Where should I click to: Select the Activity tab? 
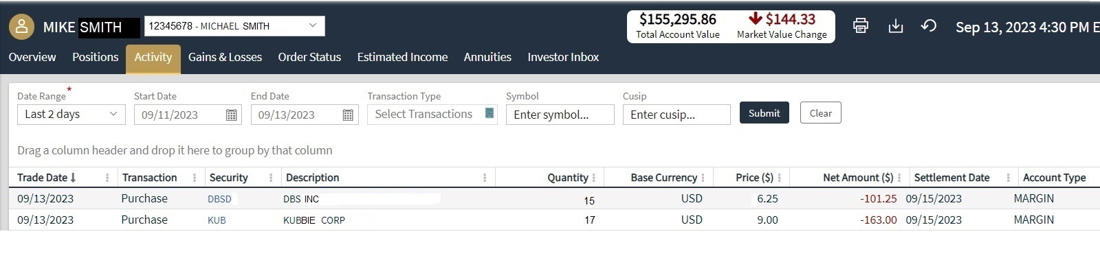coord(153,58)
